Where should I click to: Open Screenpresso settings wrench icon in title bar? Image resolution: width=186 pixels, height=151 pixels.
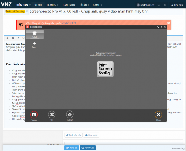pyautogui.click(x=158, y=27)
